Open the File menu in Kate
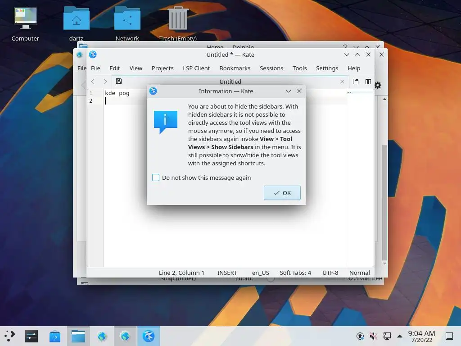This screenshot has width=461, height=346. [x=95, y=68]
